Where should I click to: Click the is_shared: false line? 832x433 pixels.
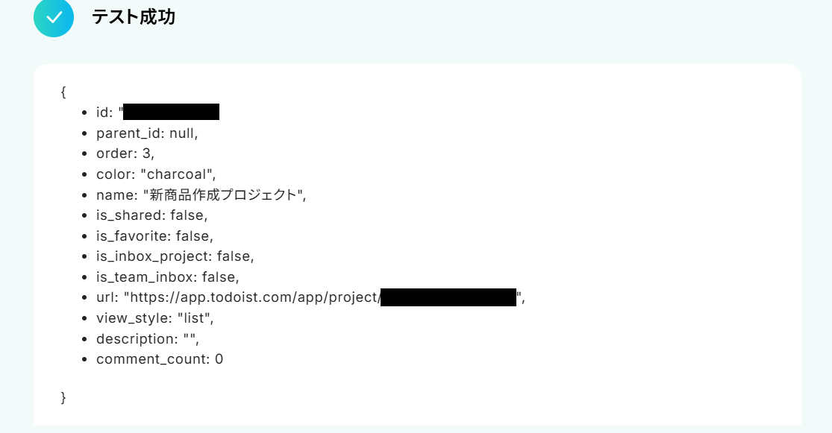(x=151, y=215)
